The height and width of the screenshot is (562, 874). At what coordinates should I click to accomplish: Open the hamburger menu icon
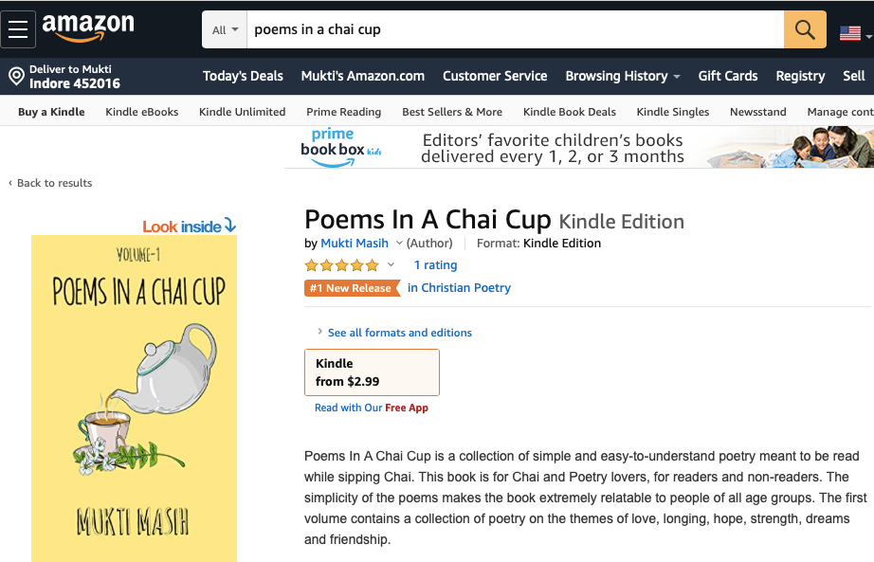(x=18, y=29)
